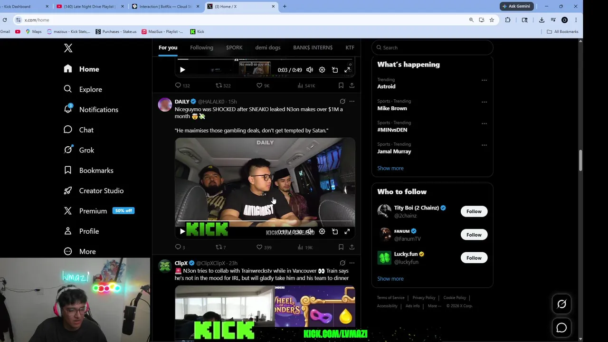Viewport: 608px width, 342px height.
Task: Click the X search field
Action: (432, 47)
